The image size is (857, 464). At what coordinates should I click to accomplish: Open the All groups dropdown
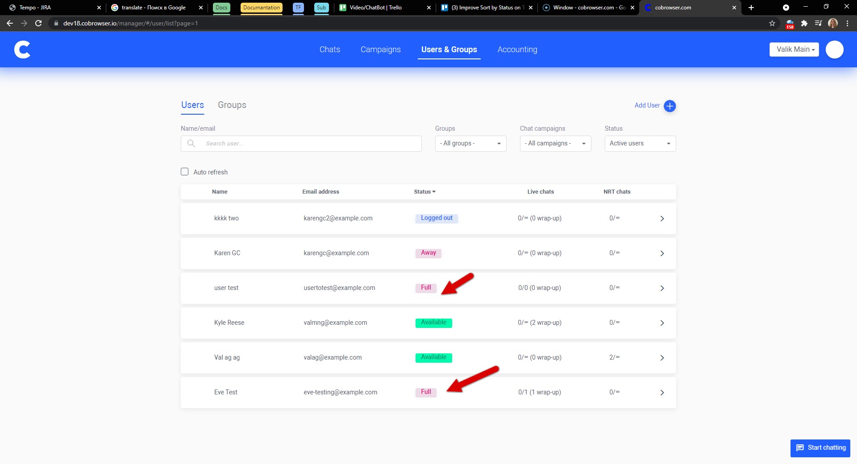(470, 143)
